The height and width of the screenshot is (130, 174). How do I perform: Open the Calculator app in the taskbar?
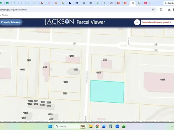click(x=111, y=127)
